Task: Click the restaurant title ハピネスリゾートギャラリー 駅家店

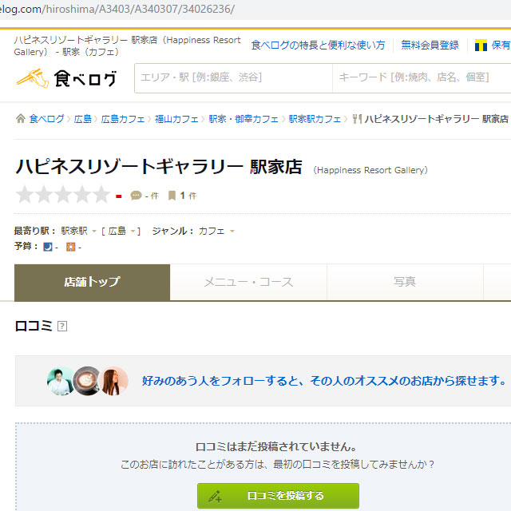Action: 159,167
